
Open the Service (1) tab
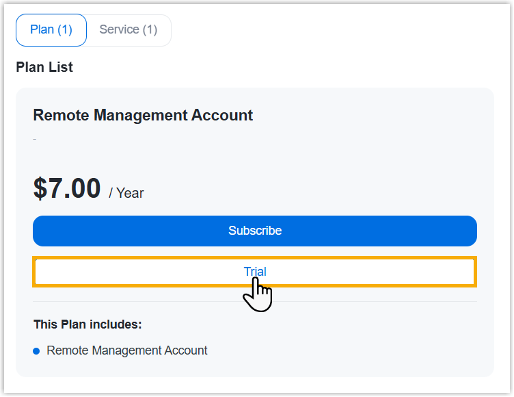point(128,30)
